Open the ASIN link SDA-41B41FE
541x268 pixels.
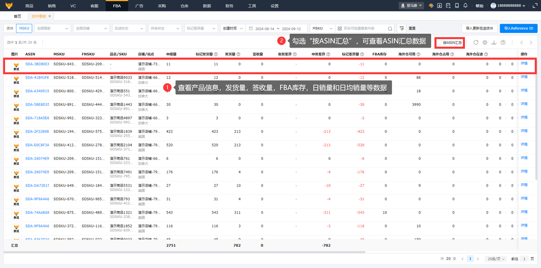click(37, 78)
